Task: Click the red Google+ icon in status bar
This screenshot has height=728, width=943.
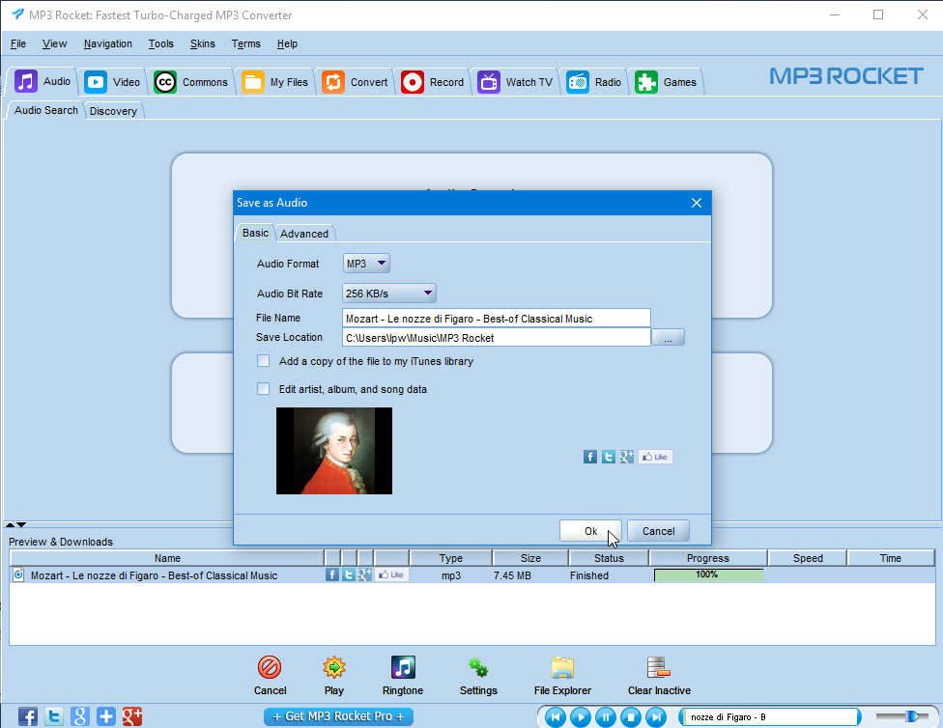Action: click(132, 716)
